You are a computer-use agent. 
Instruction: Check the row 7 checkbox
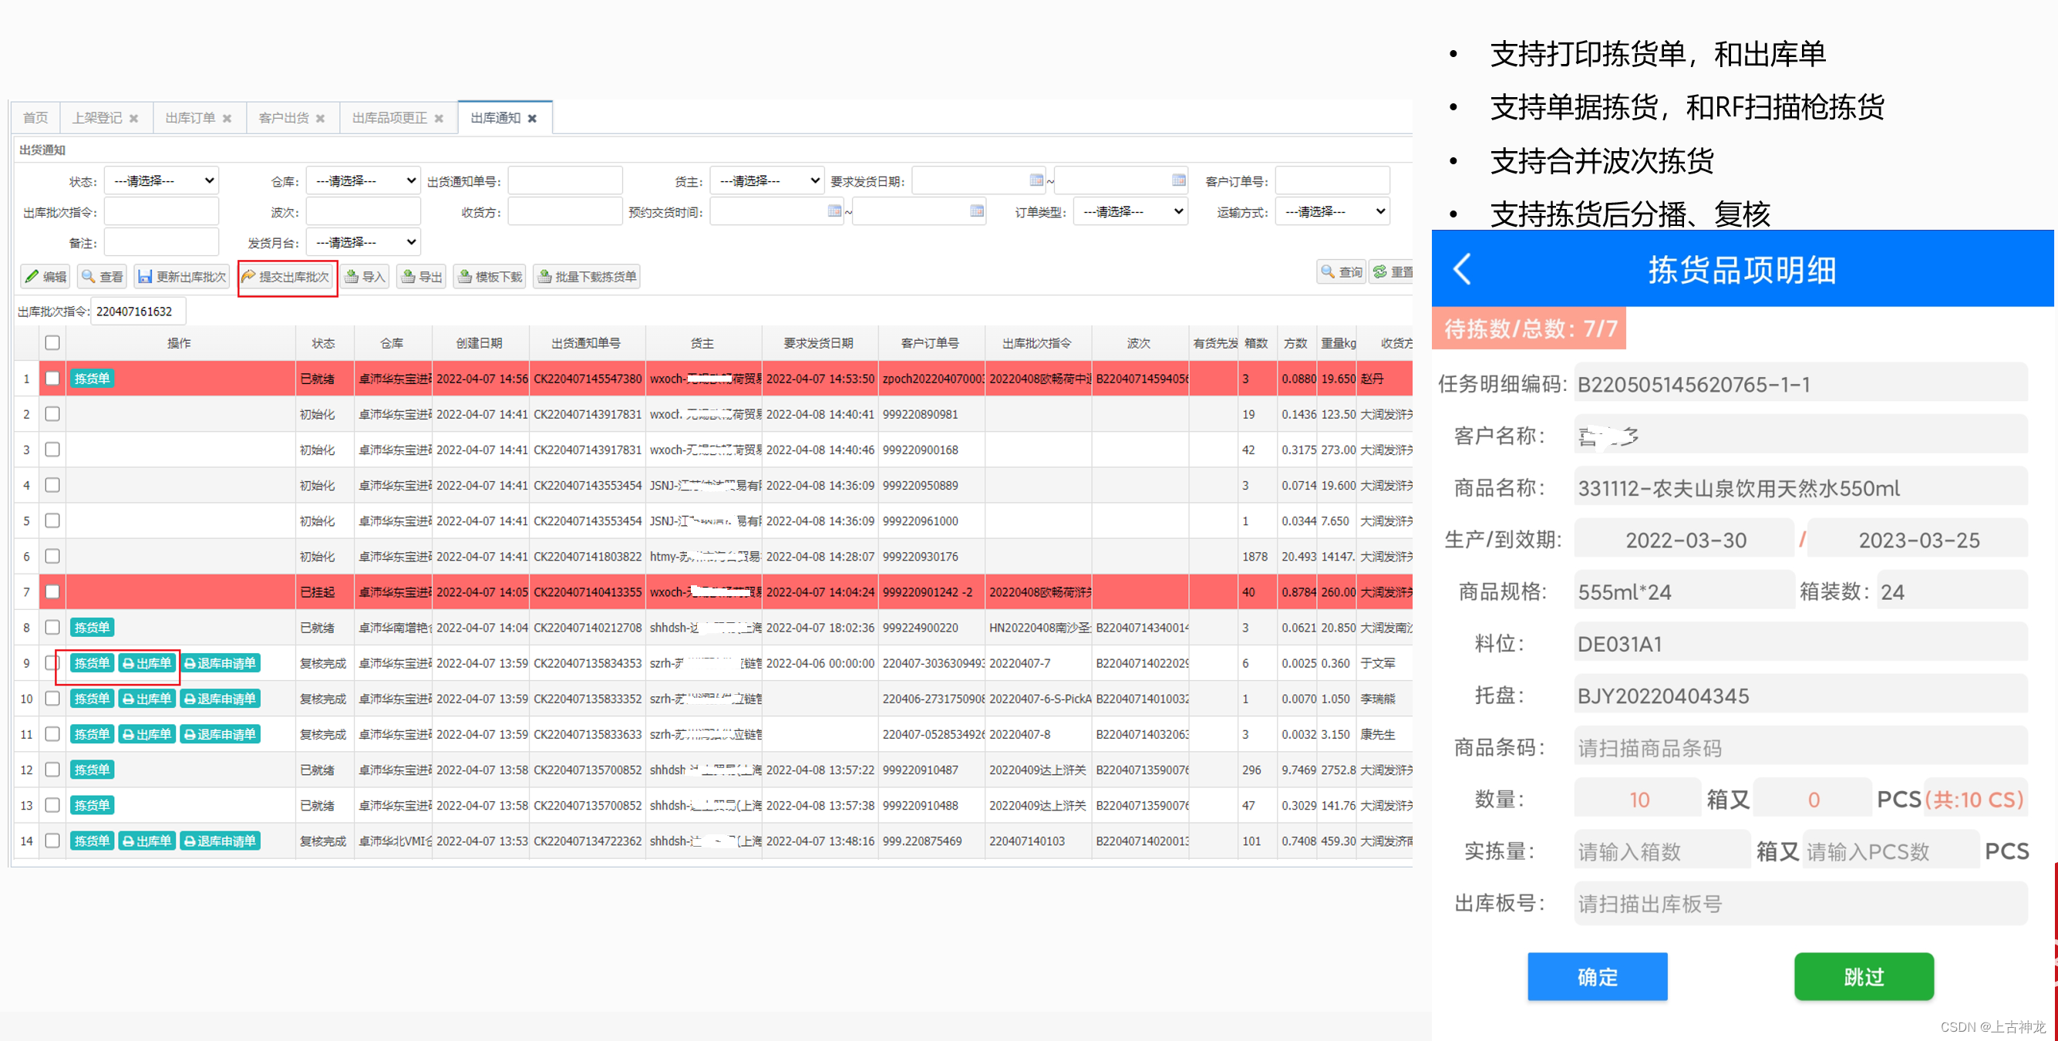click(x=52, y=591)
